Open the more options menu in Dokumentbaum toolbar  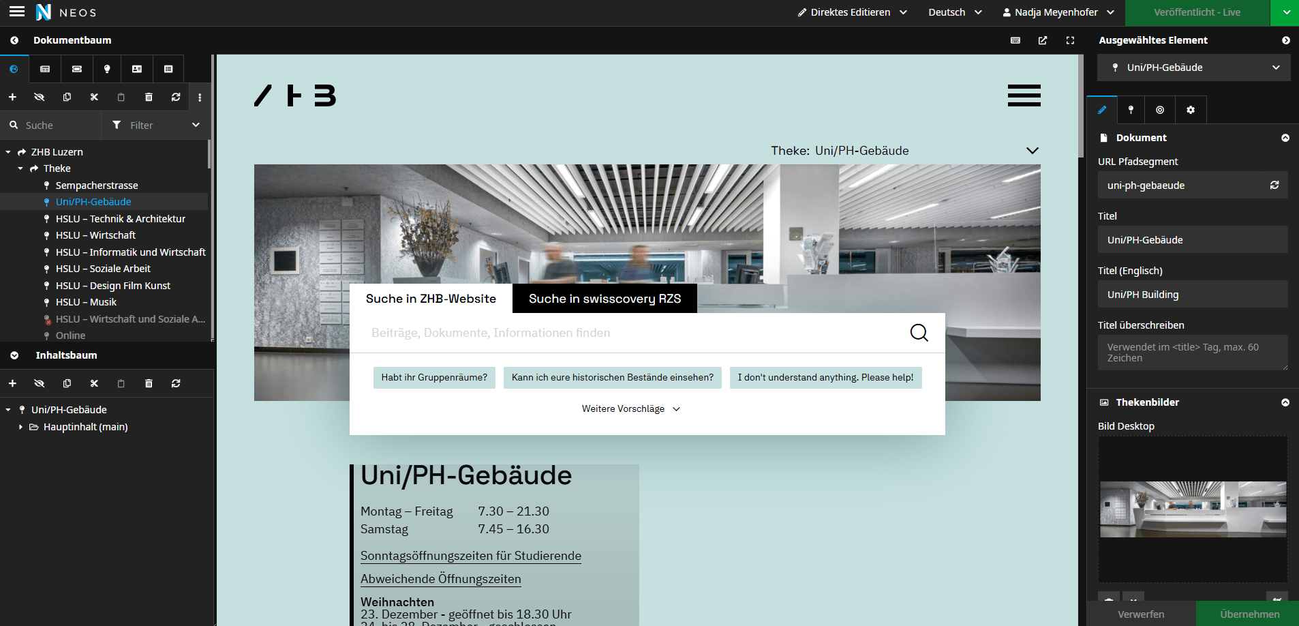[200, 97]
